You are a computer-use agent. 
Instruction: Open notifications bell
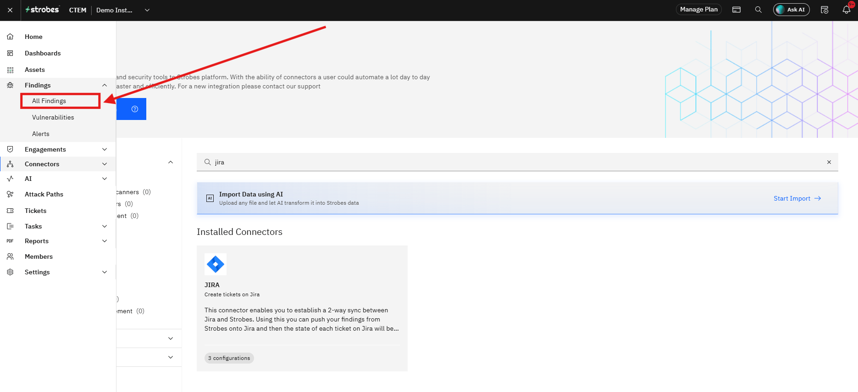tap(847, 10)
